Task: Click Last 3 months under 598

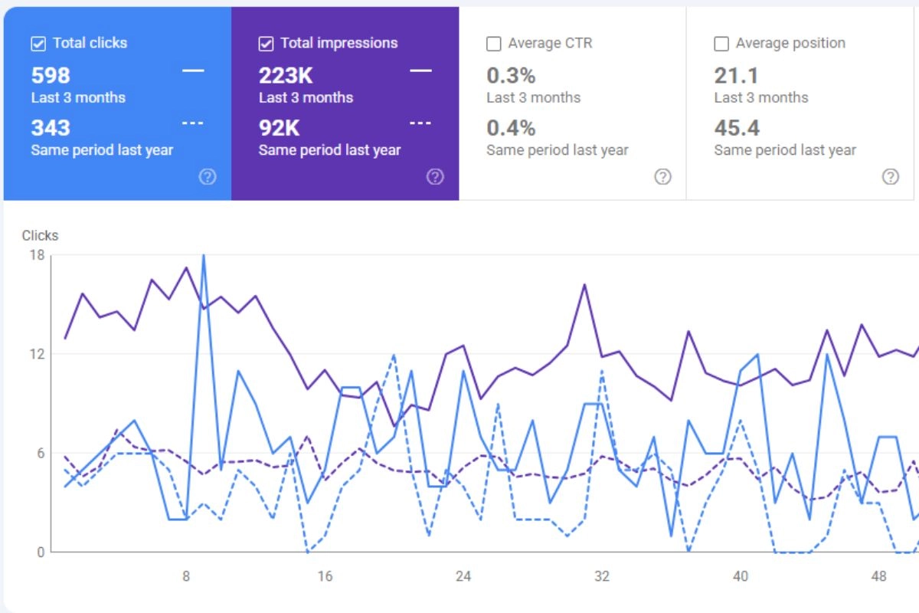Action: [78, 97]
